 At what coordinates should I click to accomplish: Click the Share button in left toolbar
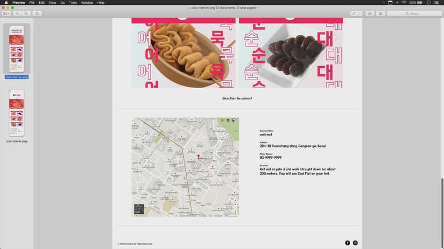(37, 13)
